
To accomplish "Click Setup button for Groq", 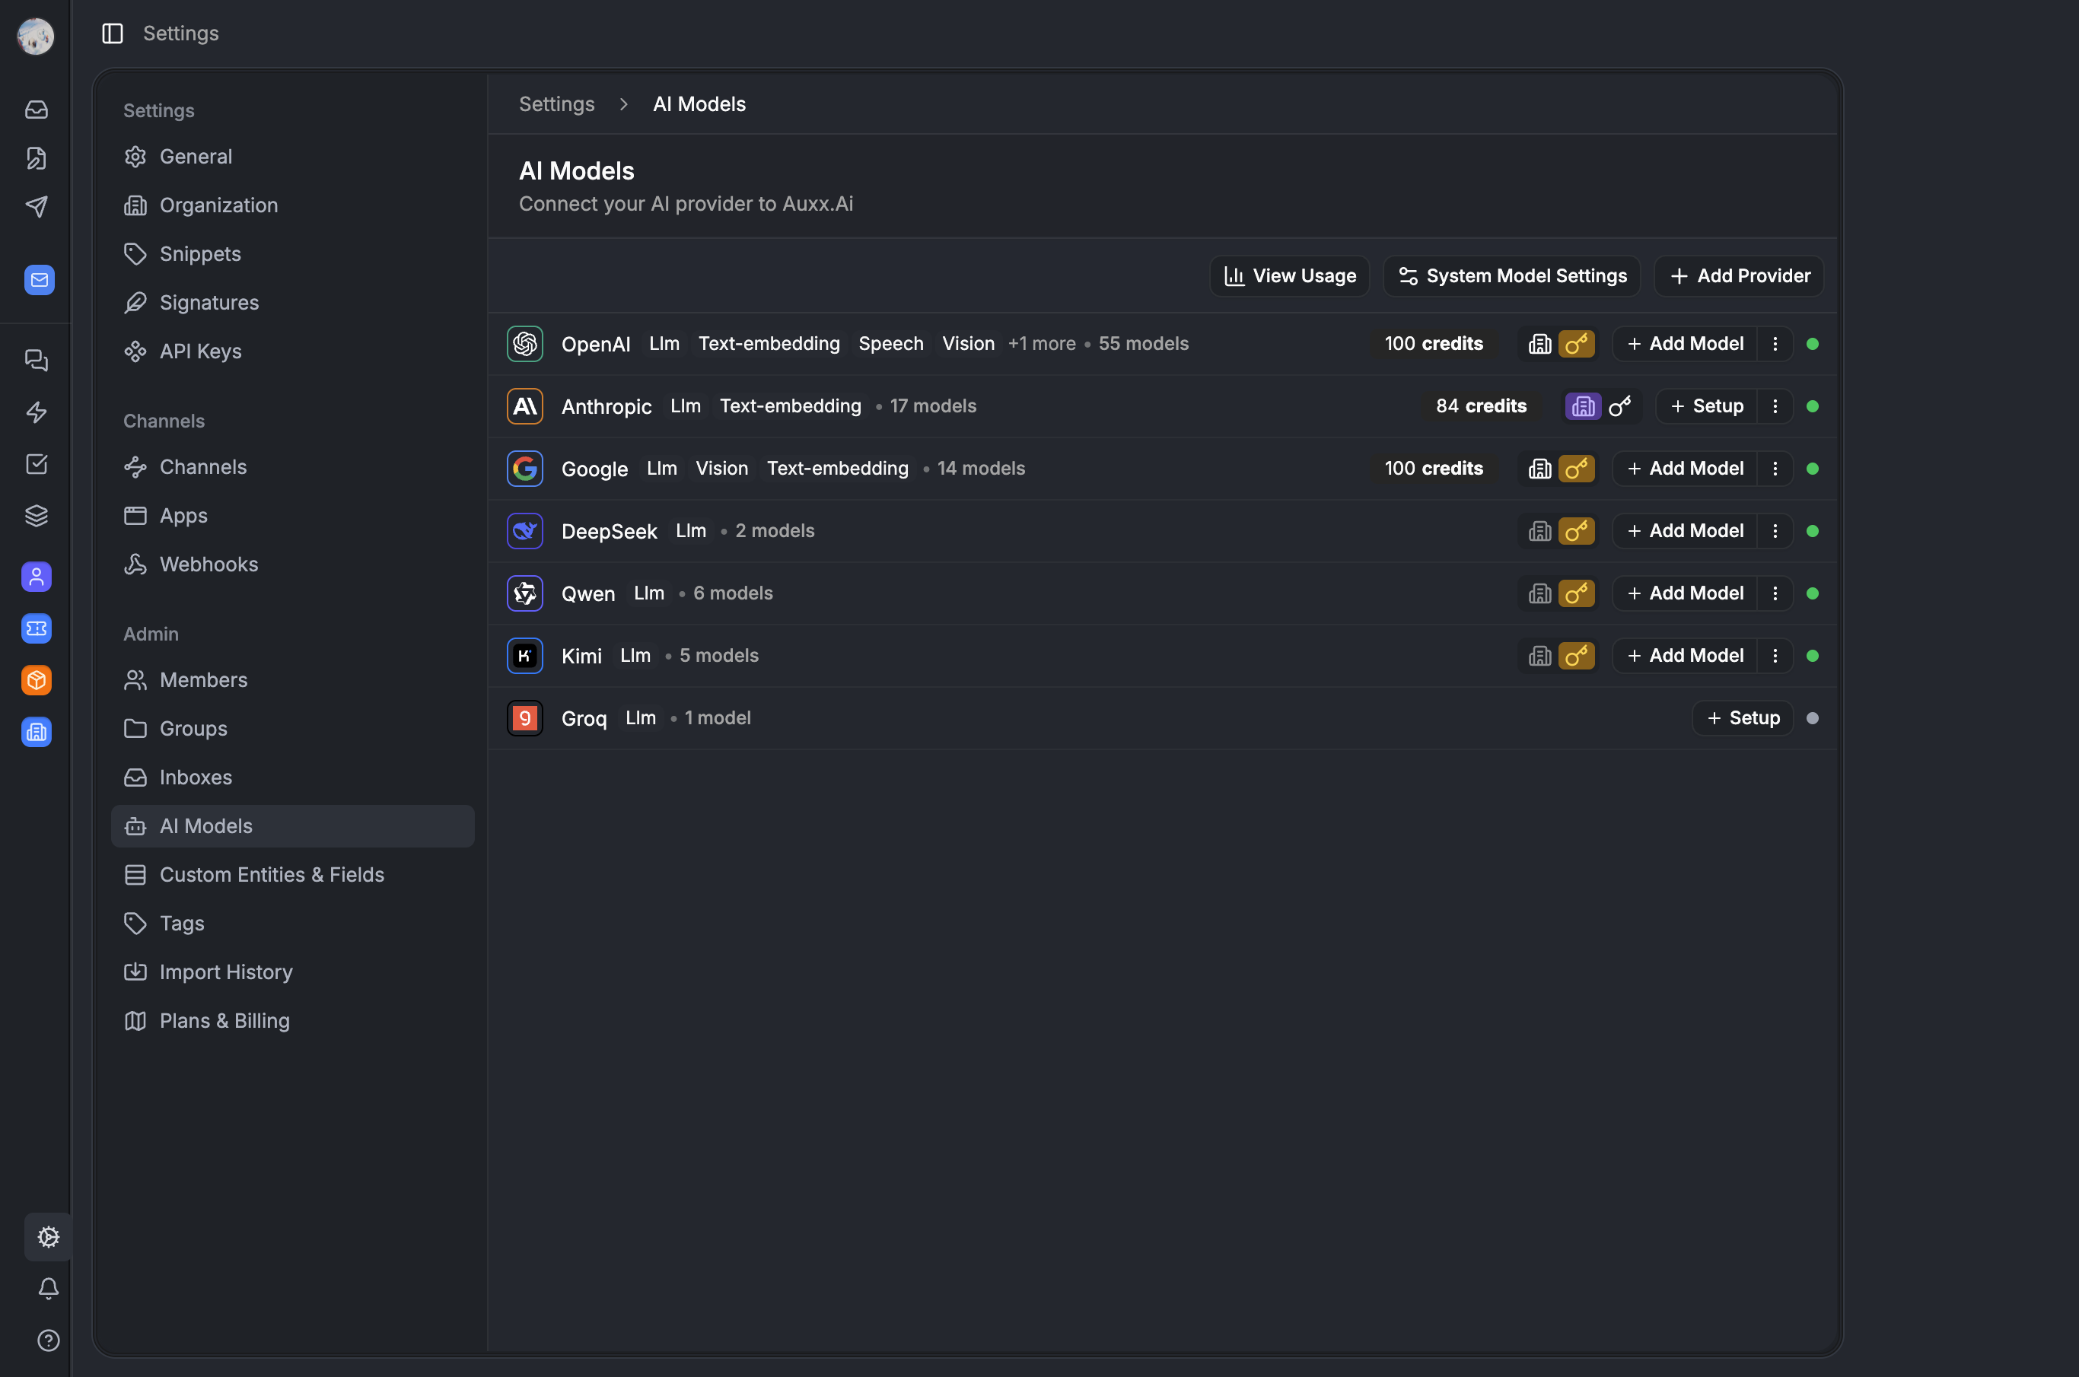I will [x=1743, y=717].
